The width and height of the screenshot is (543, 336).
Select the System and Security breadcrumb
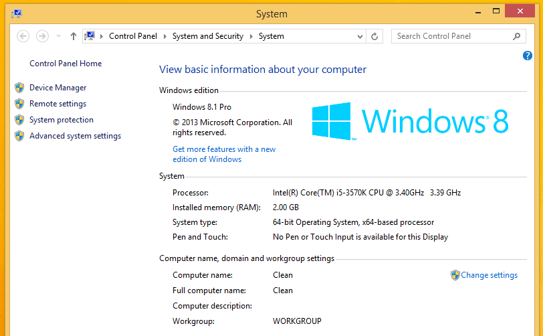[207, 36]
